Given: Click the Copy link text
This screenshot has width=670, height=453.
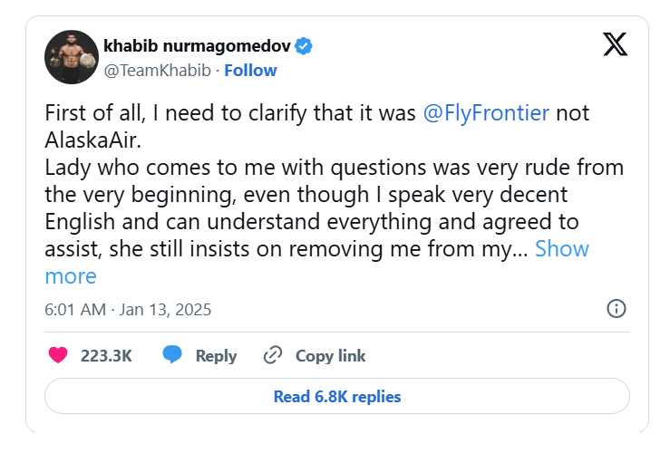Looking at the screenshot, I should [330, 356].
